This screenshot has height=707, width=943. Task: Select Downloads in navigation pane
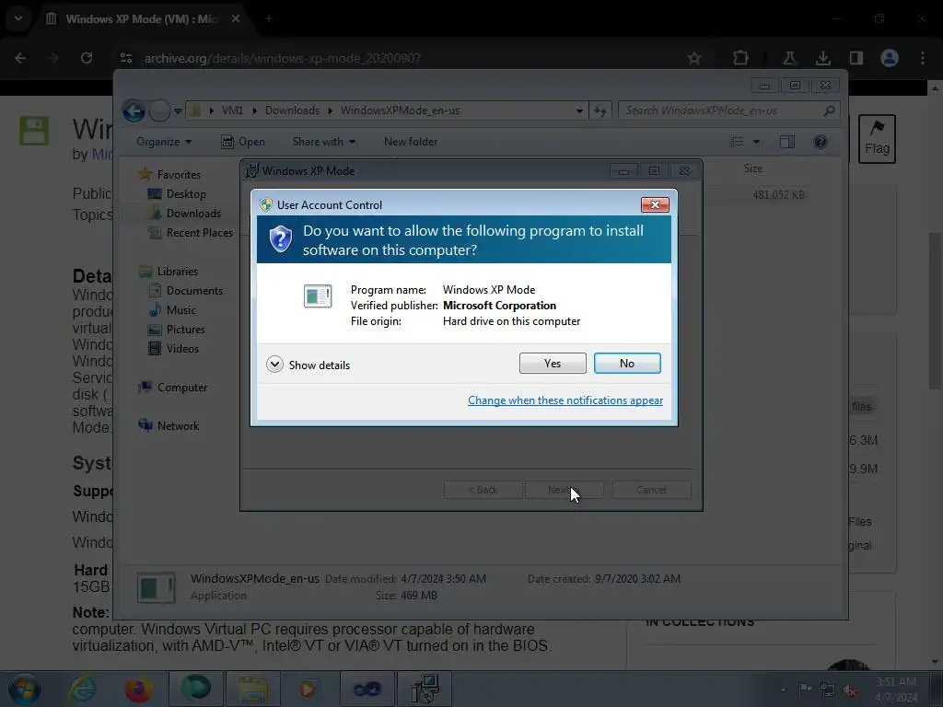193,214
